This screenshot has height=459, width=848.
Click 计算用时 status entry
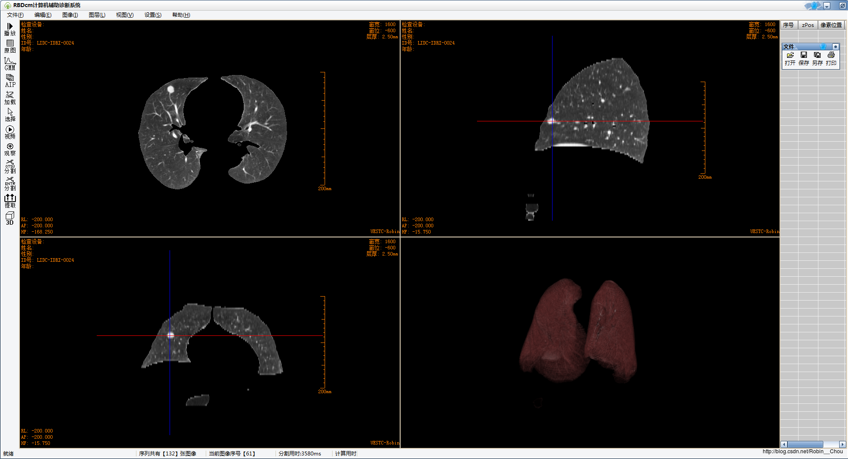345,453
